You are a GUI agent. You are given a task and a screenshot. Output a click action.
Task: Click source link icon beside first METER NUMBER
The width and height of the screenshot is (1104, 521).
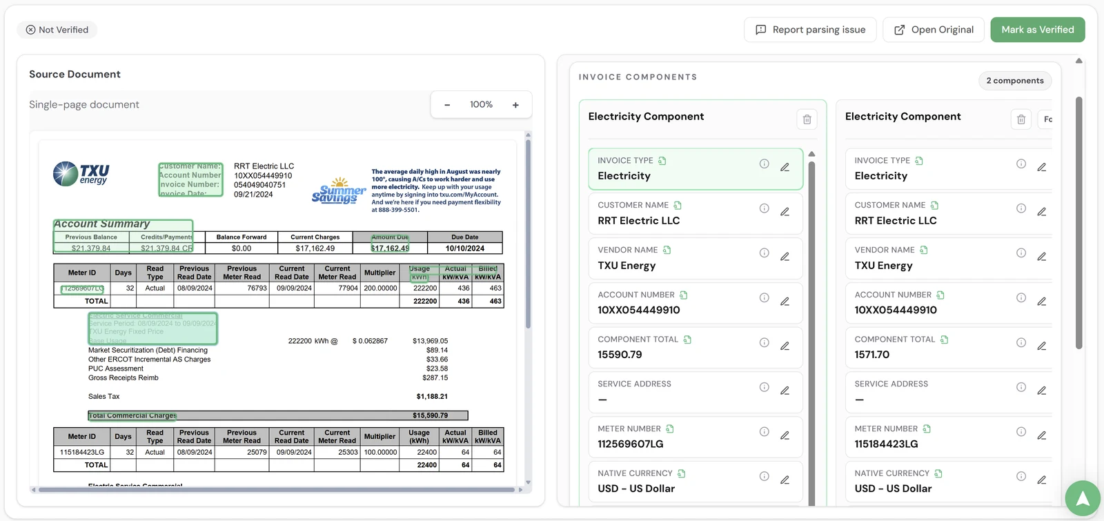670,429
